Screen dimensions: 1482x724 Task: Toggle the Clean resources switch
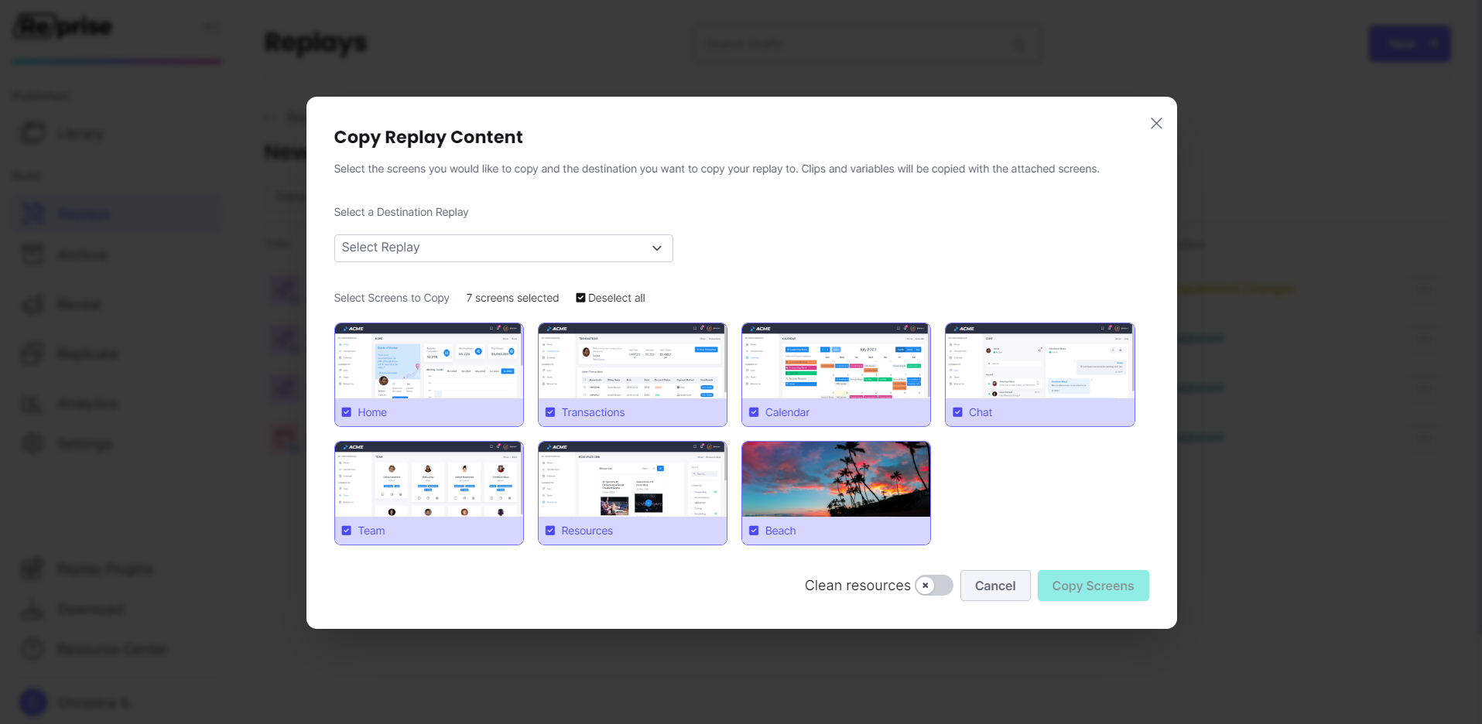pos(933,586)
